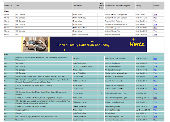Click 'Mexico City, Guadalajara, Hermosillo' area cell
The image size is (170, 122).
pos(44,59)
